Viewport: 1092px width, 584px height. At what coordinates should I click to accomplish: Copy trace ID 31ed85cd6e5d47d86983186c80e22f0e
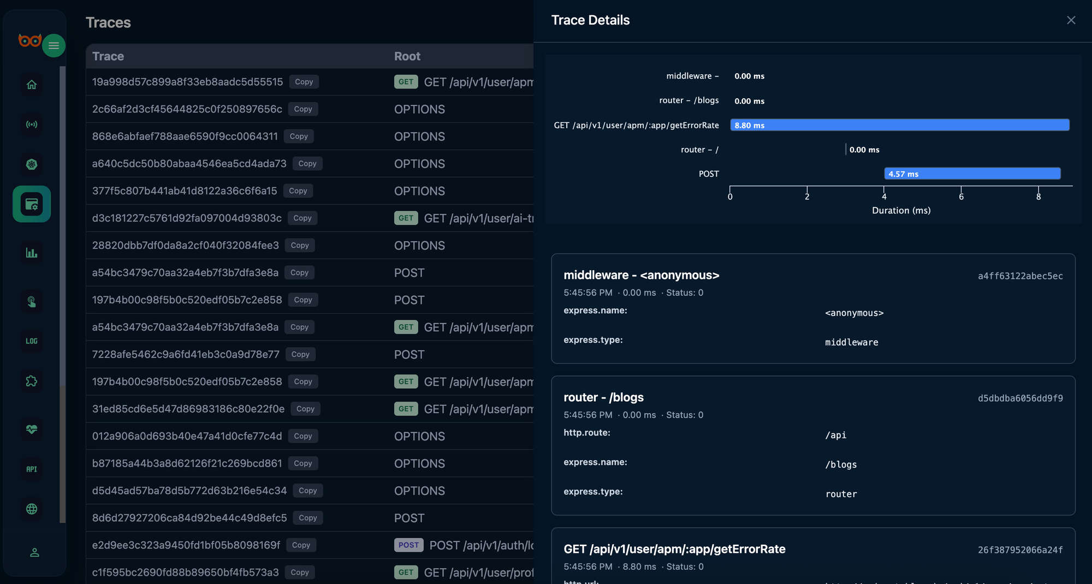pyautogui.click(x=305, y=409)
